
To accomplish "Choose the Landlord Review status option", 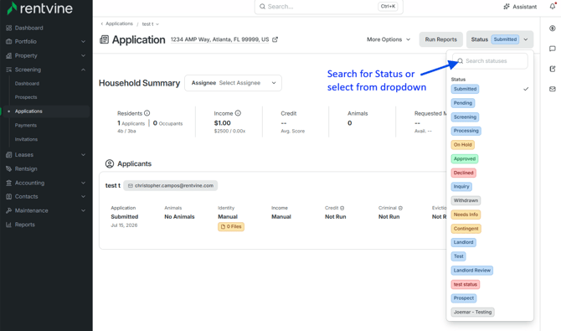I will coord(472,271).
